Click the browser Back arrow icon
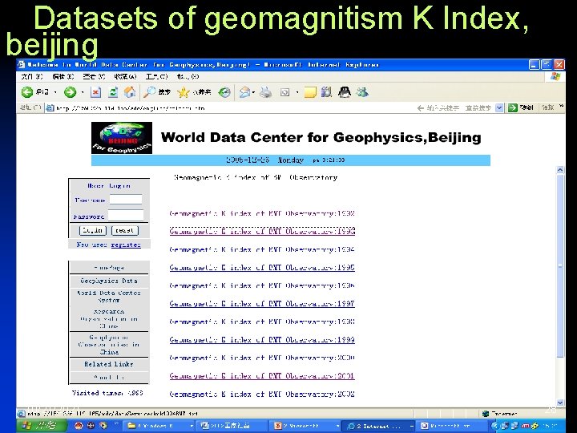Screen dimensions: 577x433 (27, 92)
